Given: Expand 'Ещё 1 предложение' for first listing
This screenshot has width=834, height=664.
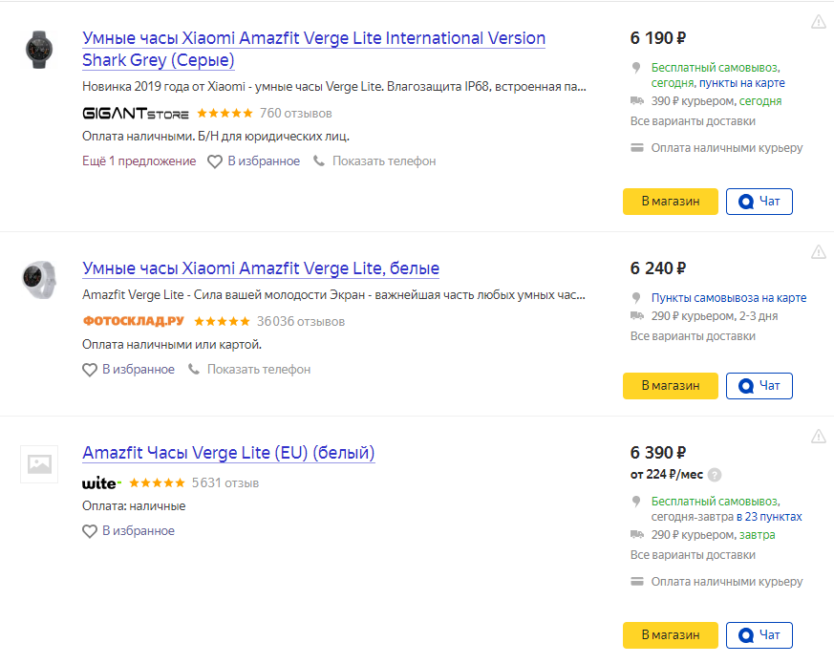Looking at the screenshot, I should 139,161.
